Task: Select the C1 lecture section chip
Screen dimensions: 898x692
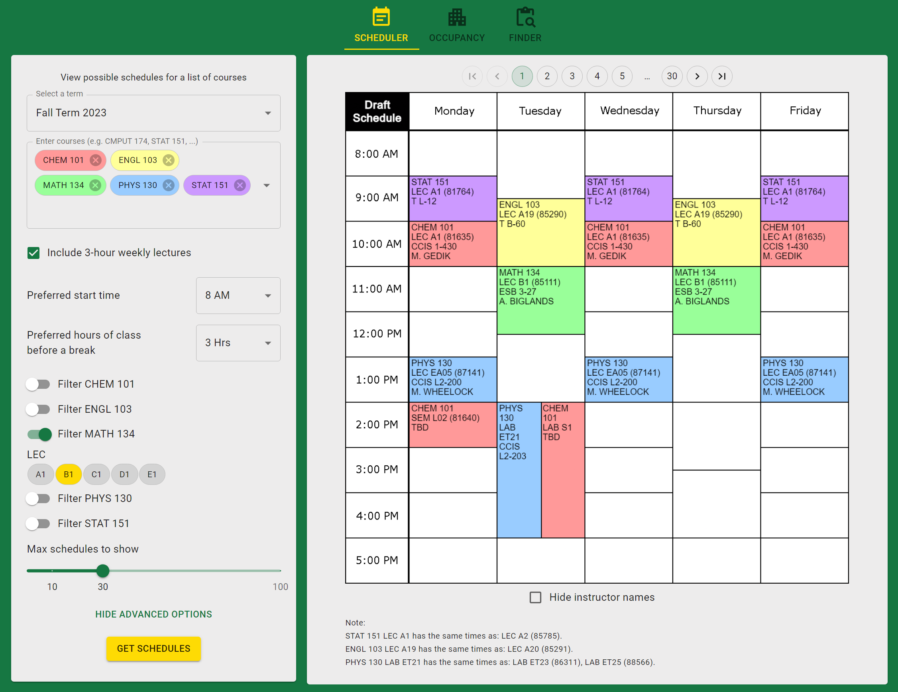Action: point(96,474)
